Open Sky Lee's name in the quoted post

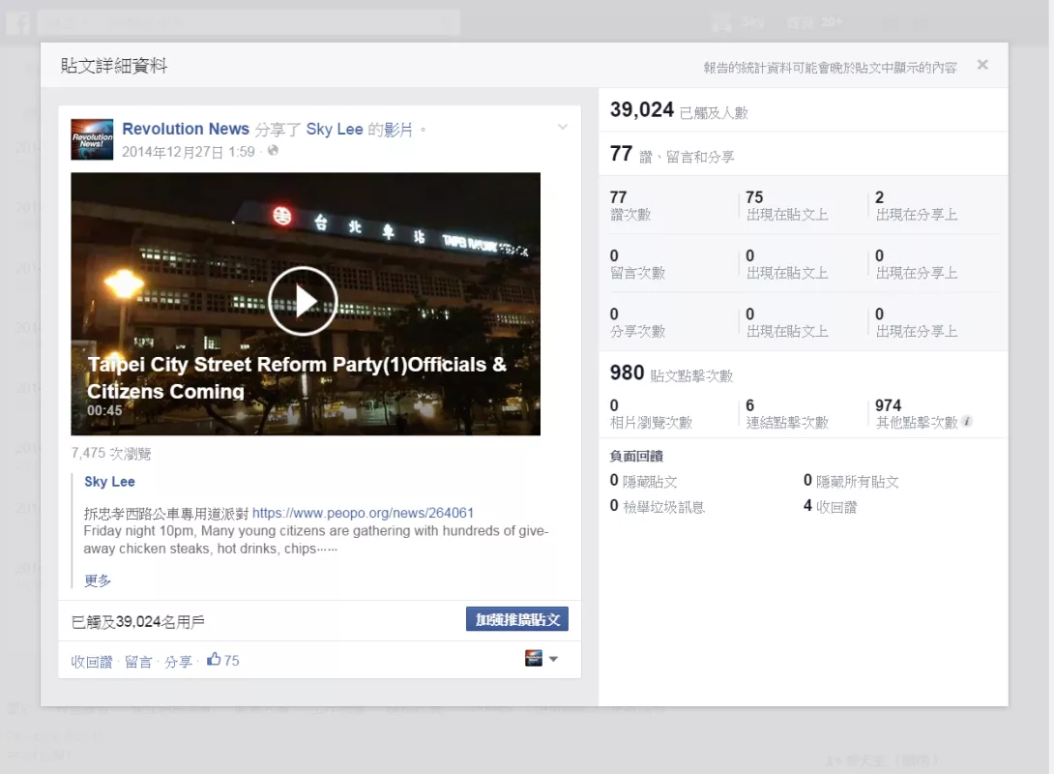(109, 482)
